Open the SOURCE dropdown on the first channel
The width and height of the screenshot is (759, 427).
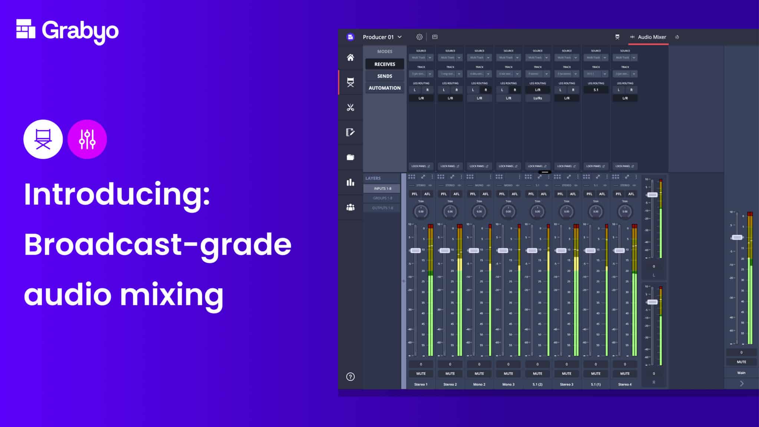pos(421,58)
